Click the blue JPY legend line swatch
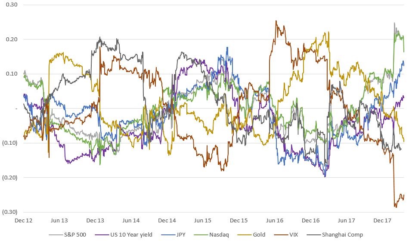This screenshot has width=409, height=243. click(x=168, y=235)
